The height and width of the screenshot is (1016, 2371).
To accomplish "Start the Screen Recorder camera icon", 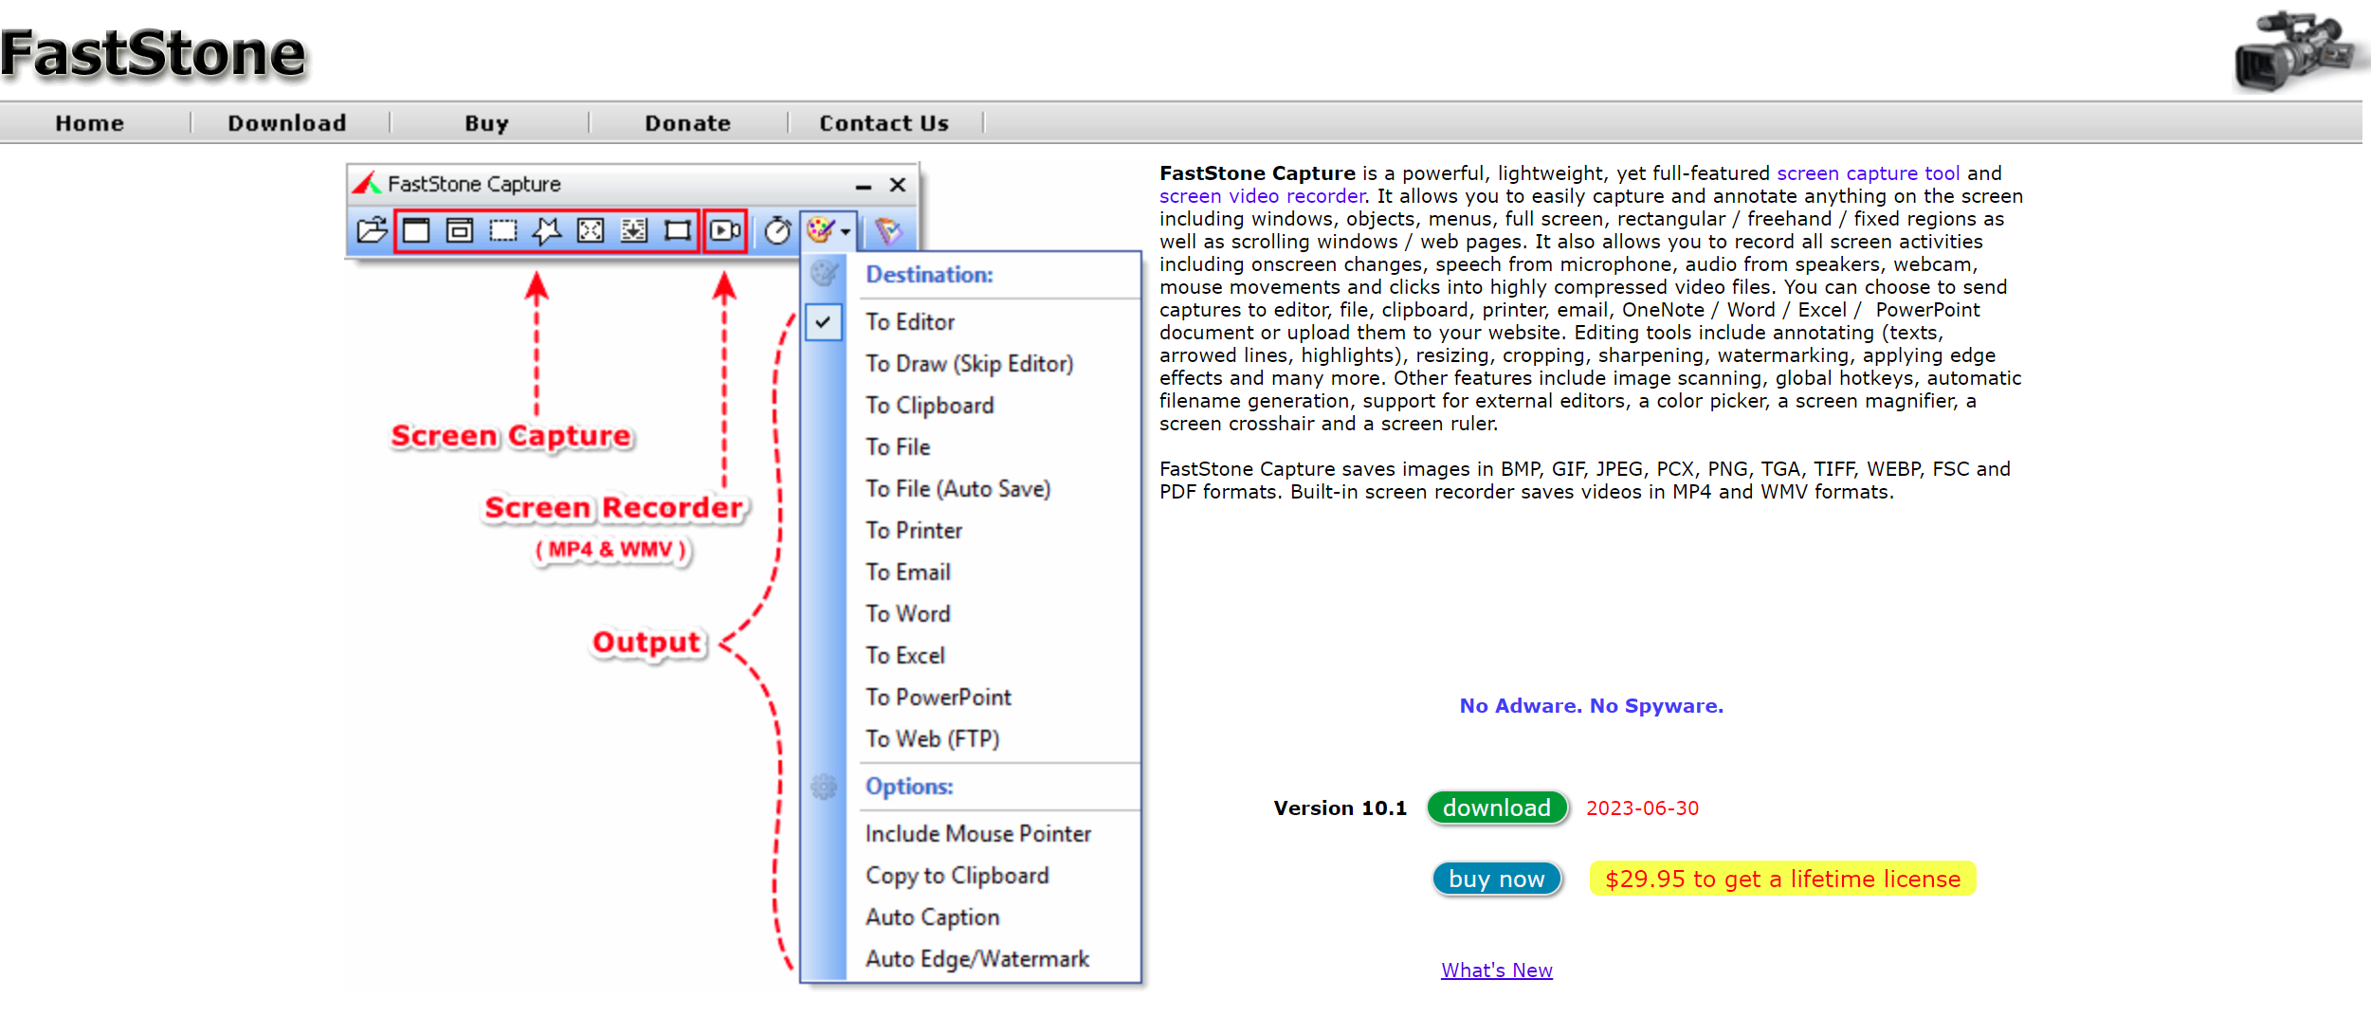I will click(725, 230).
